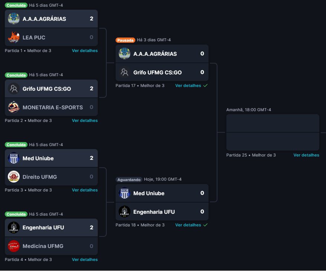Click the Direito UFMG team logo

[x=14, y=177]
